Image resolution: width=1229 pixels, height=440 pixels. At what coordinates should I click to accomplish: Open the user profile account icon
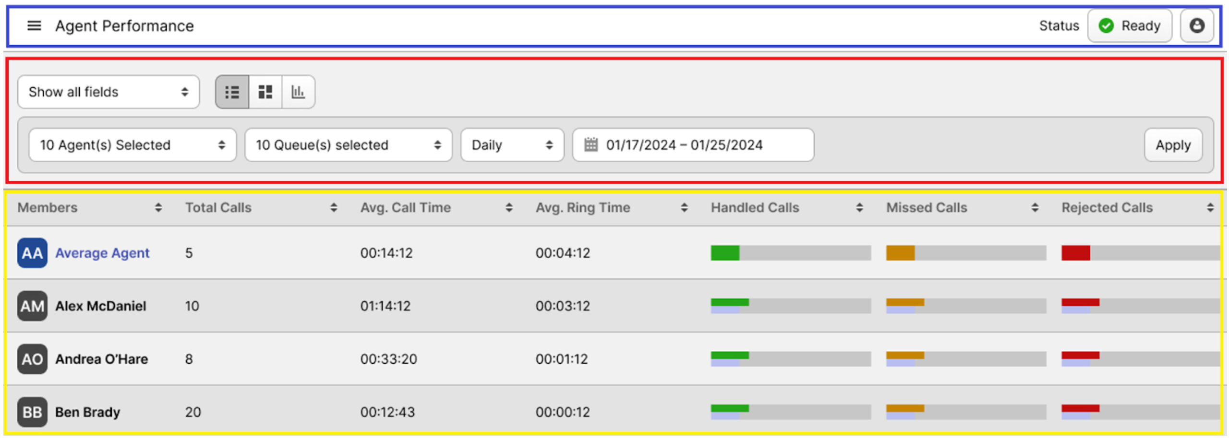pyautogui.click(x=1197, y=25)
